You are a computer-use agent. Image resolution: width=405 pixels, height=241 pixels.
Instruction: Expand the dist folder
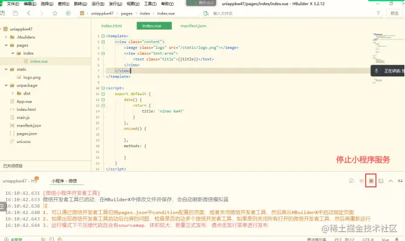[13, 93]
